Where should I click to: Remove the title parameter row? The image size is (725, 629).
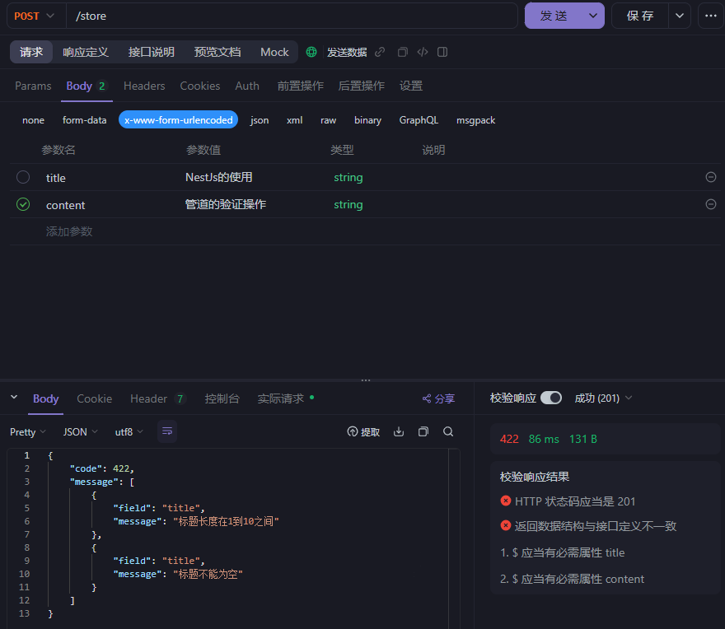coord(711,177)
